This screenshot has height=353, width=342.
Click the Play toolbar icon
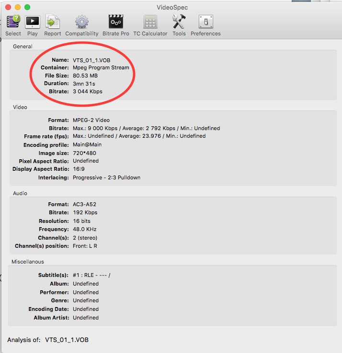tap(33, 22)
